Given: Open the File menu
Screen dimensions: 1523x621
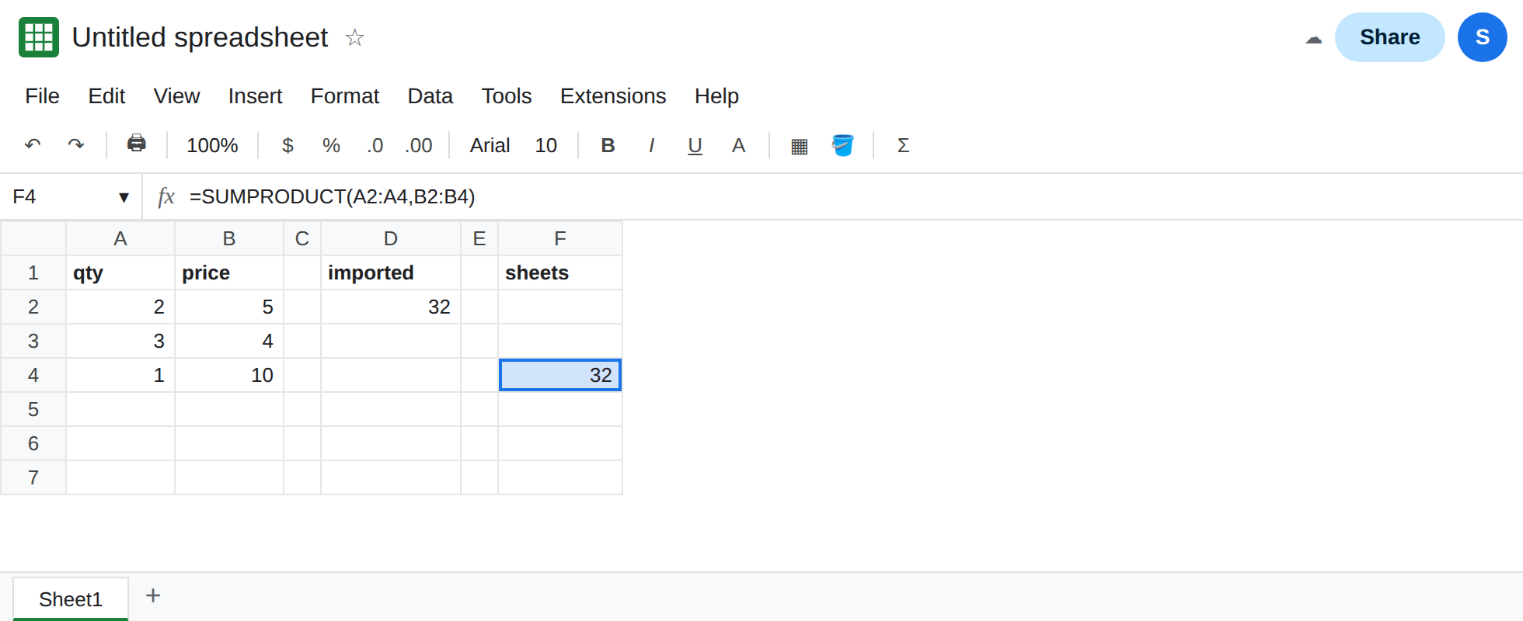Looking at the screenshot, I should (x=42, y=95).
